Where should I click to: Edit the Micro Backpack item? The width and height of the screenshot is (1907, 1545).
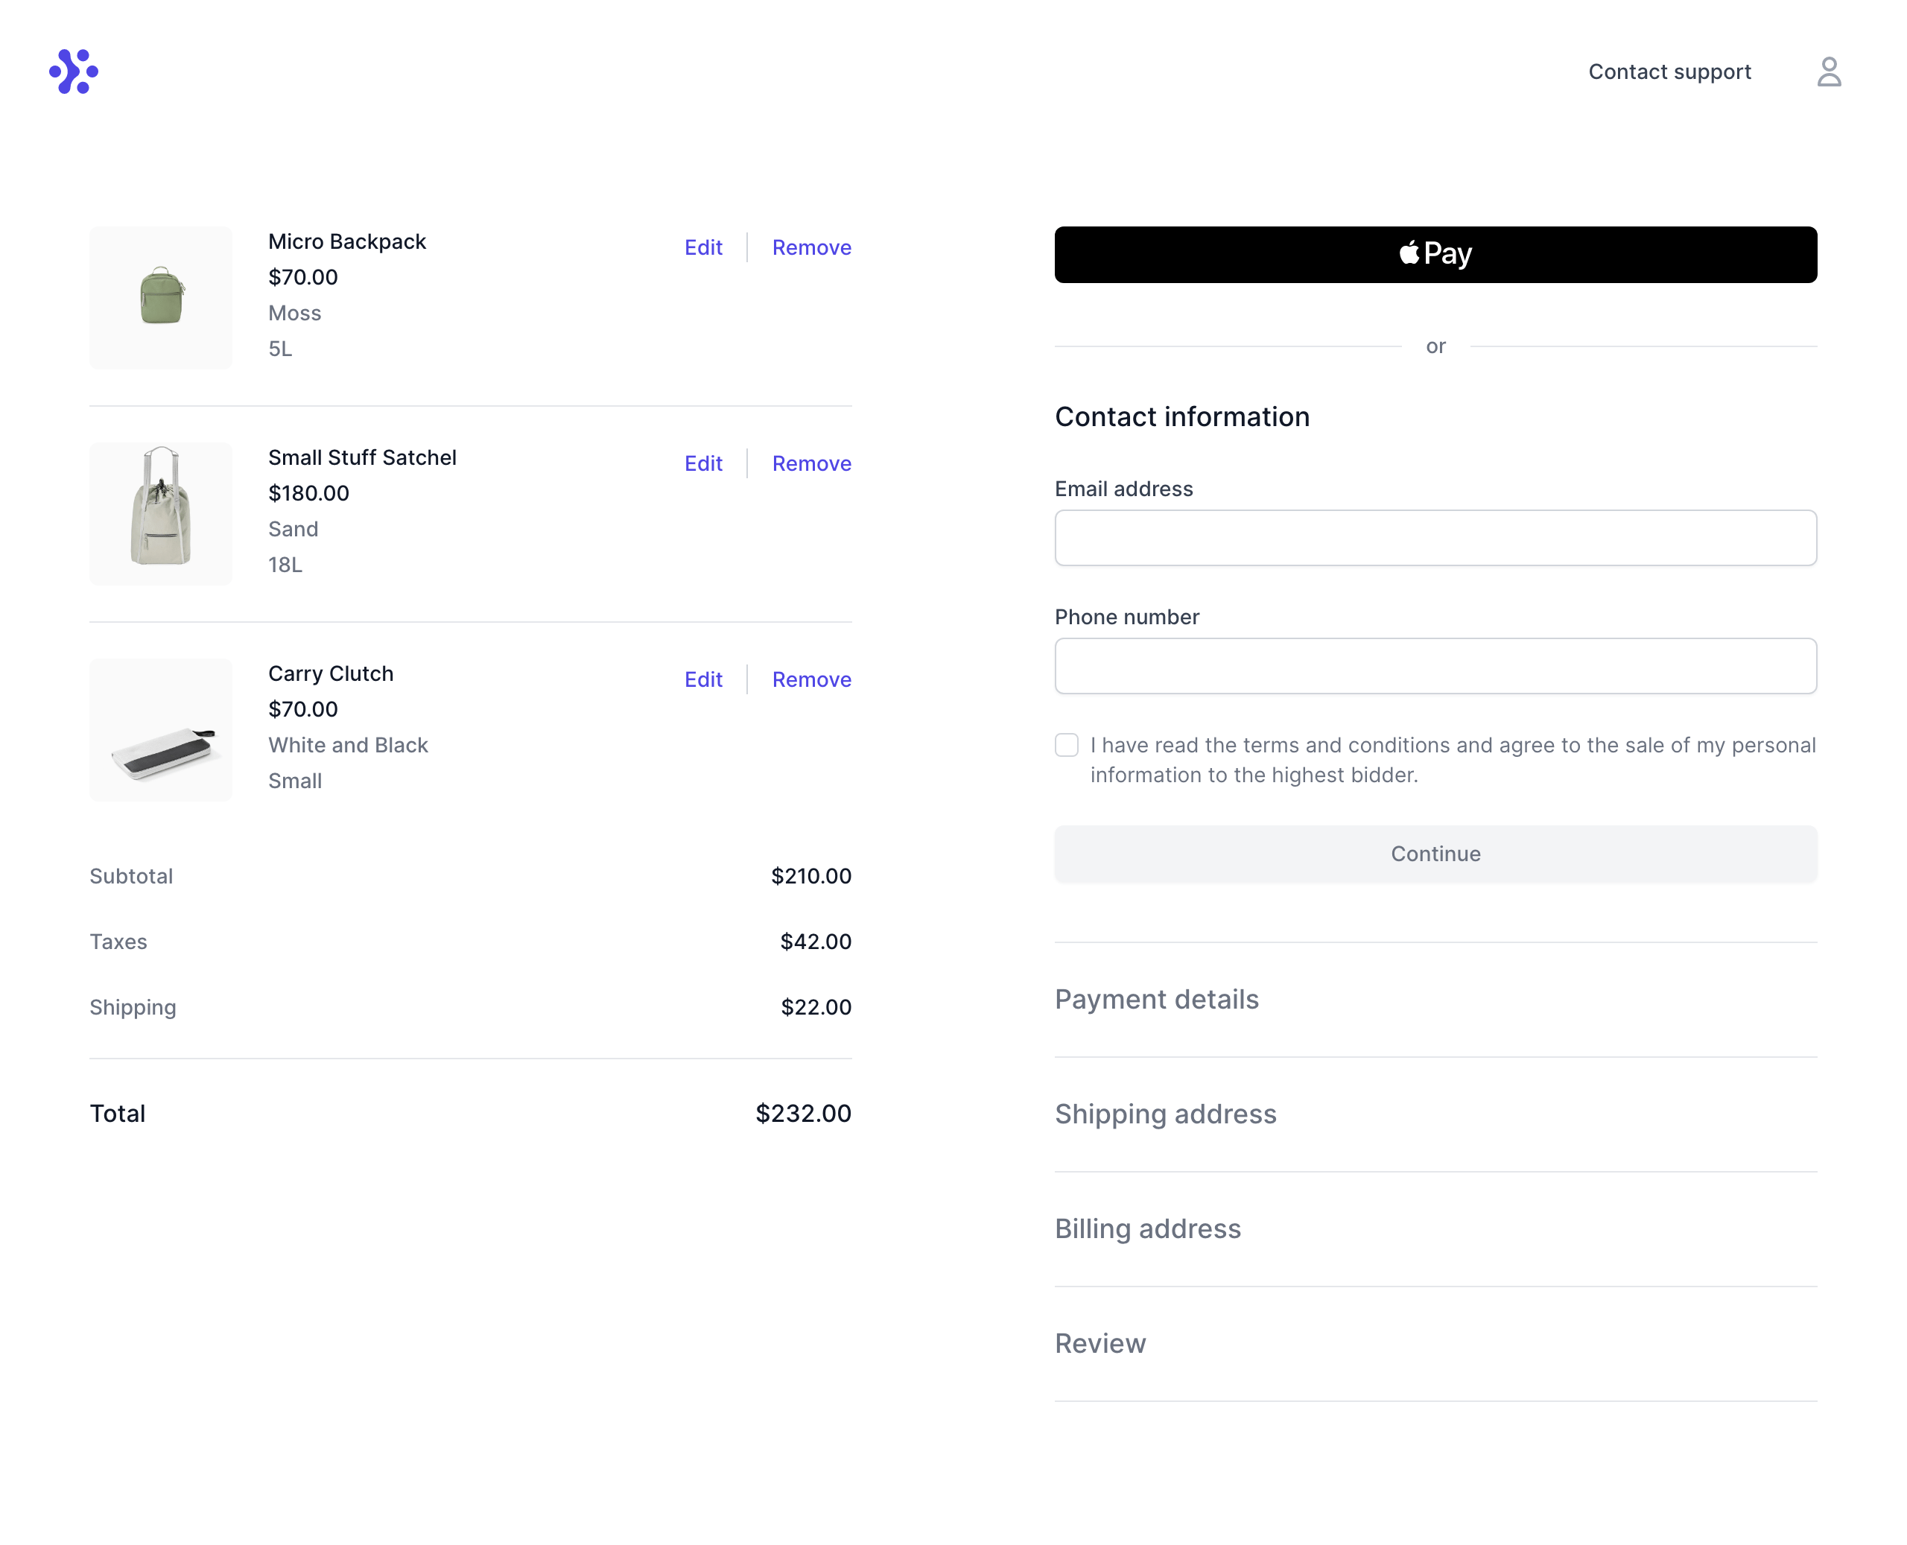point(703,247)
